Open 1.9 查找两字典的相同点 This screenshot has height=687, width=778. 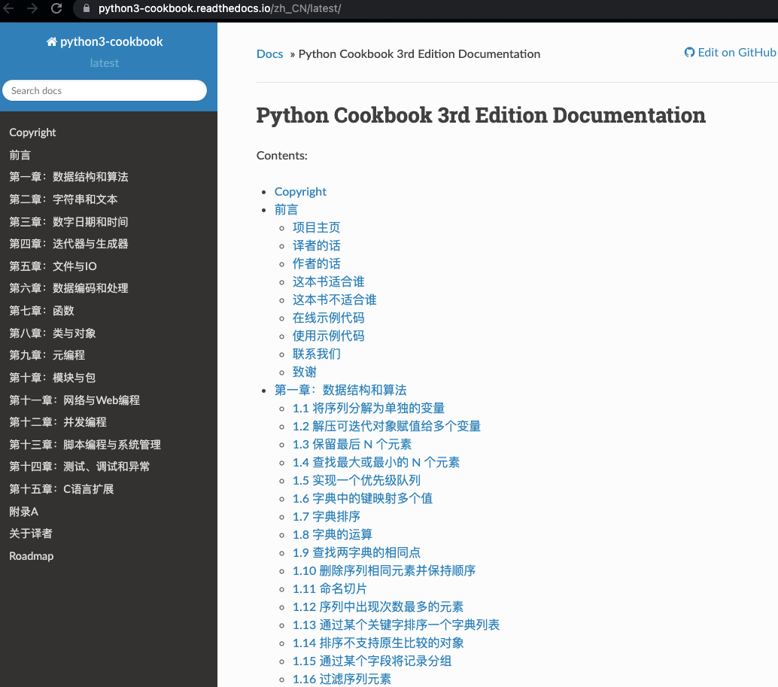coord(356,552)
